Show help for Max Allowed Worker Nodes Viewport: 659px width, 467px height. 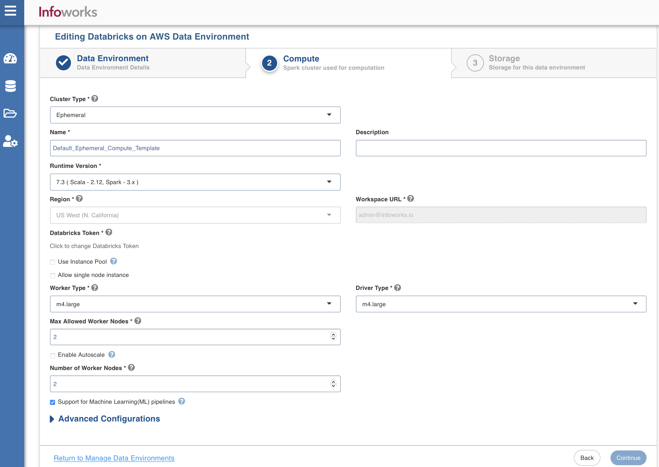138,321
